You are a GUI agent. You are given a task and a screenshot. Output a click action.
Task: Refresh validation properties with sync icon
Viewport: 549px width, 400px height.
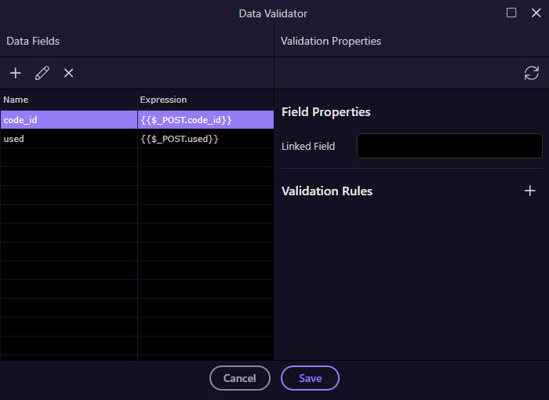point(532,73)
